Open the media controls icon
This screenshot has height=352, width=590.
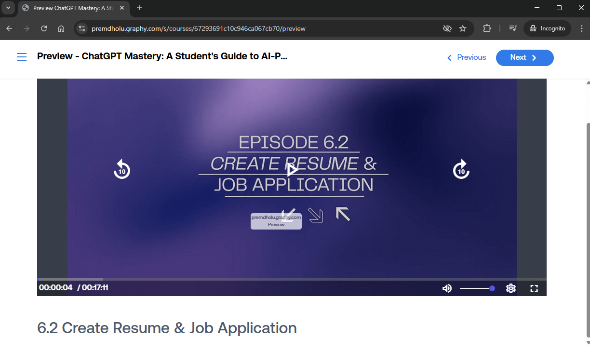[x=513, y=28]
